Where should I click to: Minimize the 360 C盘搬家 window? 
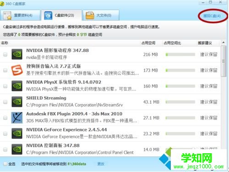(x=203, y=2)
